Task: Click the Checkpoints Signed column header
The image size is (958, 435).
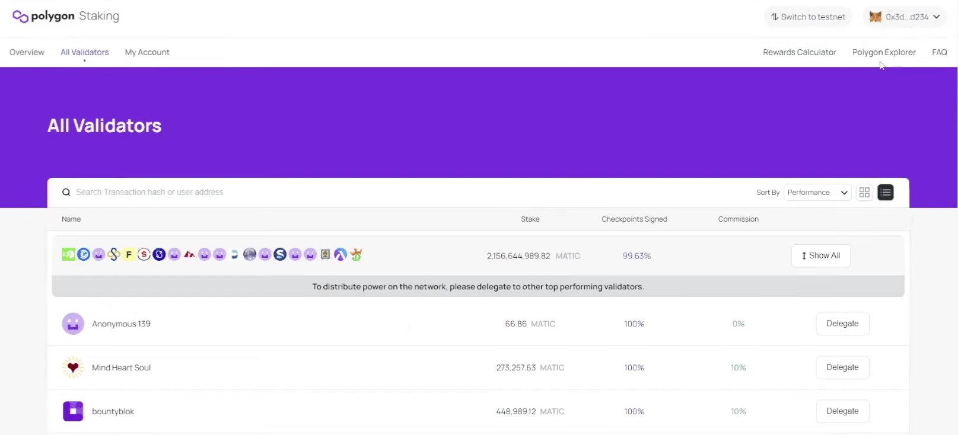Action: (634, 219)
